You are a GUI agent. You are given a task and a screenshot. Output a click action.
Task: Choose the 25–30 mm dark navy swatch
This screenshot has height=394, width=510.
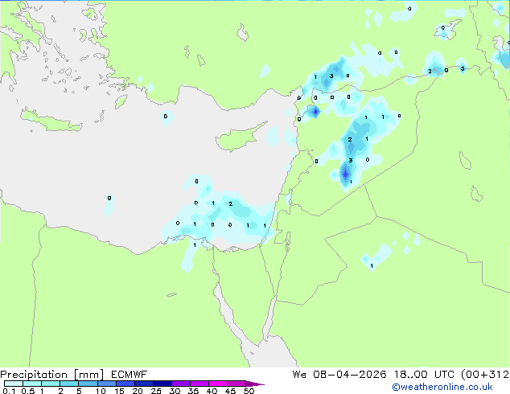click(x=162, y=384)
